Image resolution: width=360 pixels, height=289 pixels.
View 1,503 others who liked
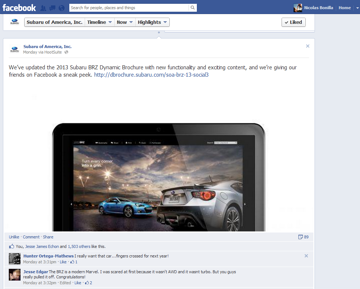tap(79, 246)
